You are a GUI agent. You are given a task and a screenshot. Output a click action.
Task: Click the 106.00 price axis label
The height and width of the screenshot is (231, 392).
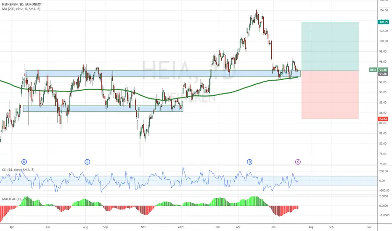click(384, 10)
